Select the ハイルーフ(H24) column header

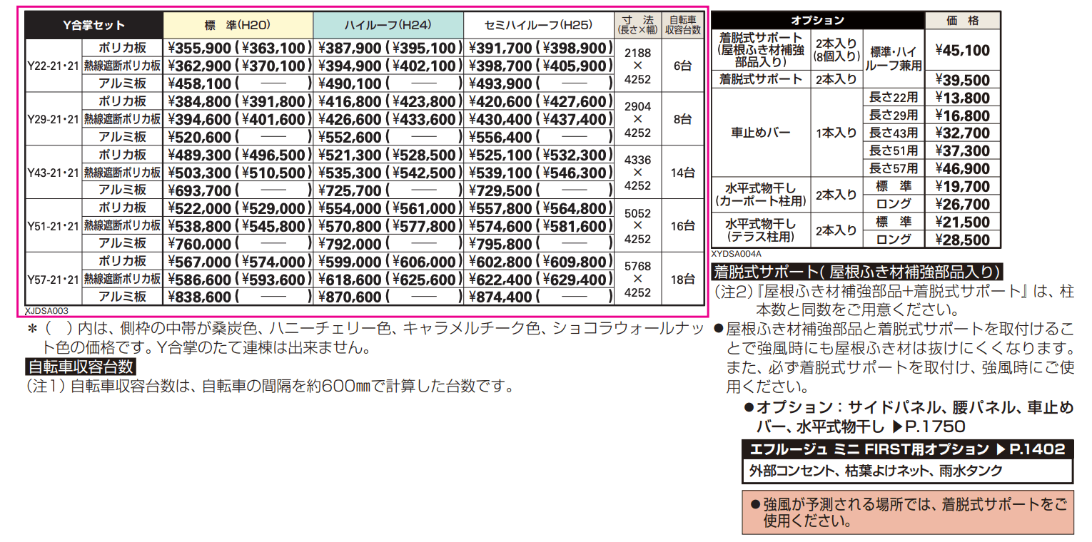click(x=388, y=26)
